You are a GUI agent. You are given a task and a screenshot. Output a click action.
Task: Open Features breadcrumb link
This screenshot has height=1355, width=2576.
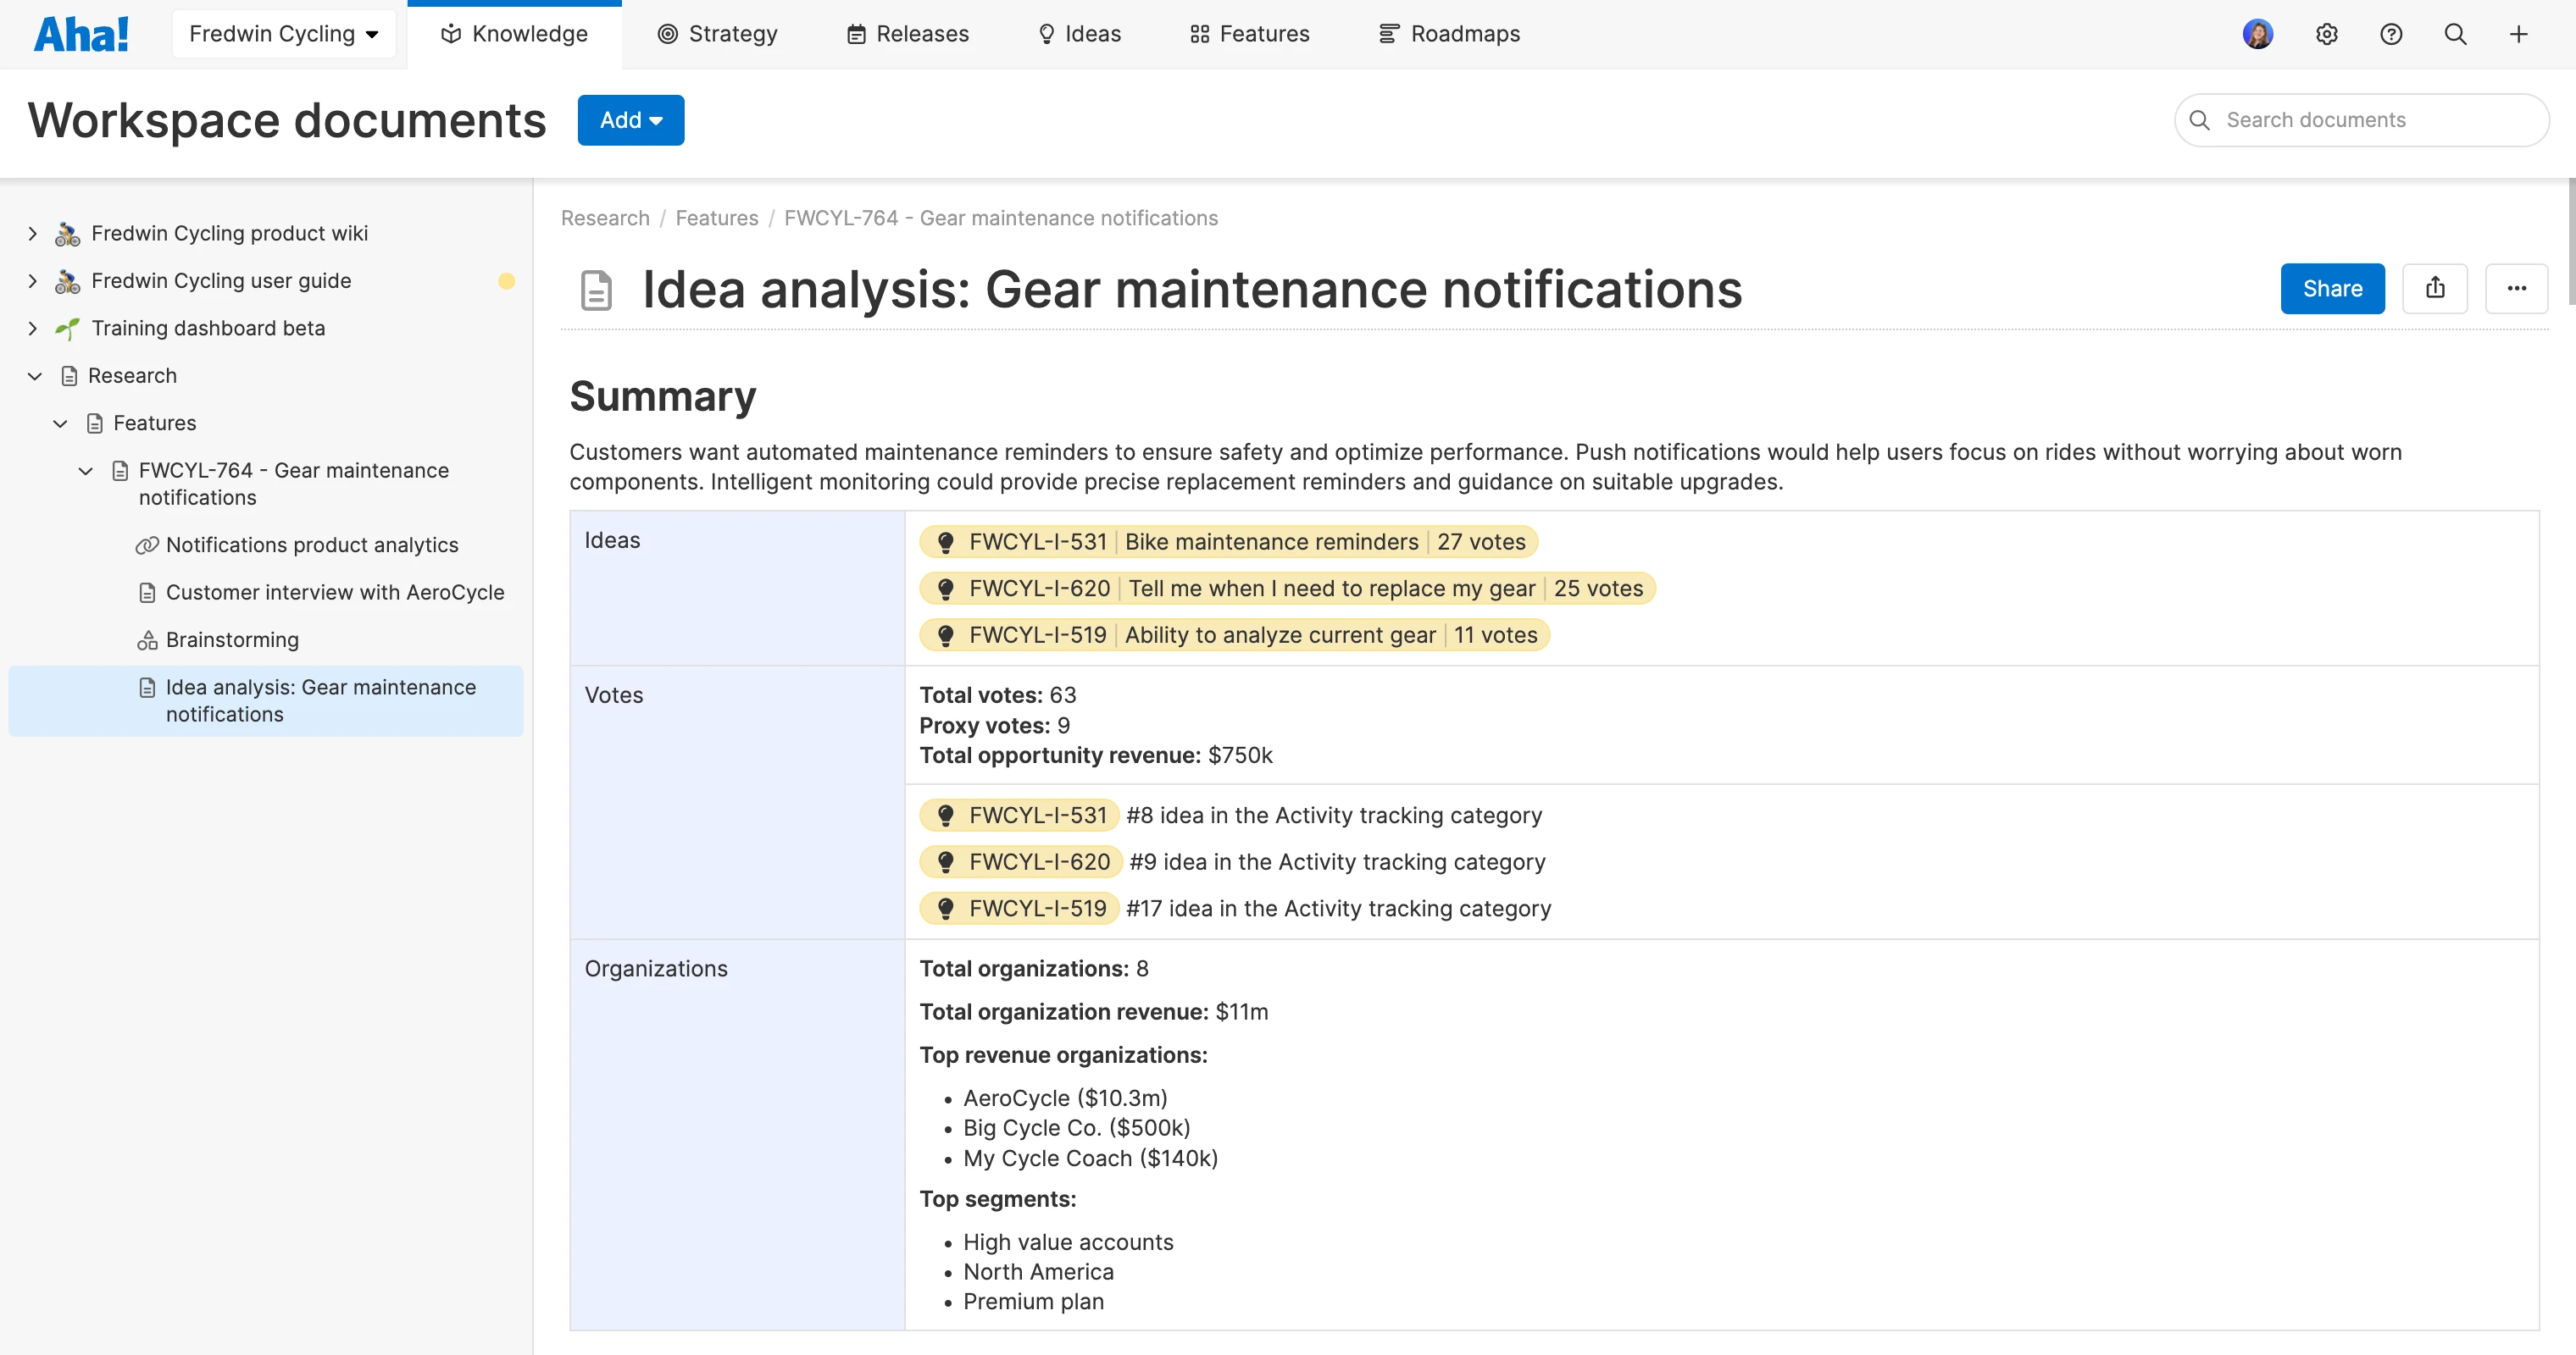click(716, 218)
